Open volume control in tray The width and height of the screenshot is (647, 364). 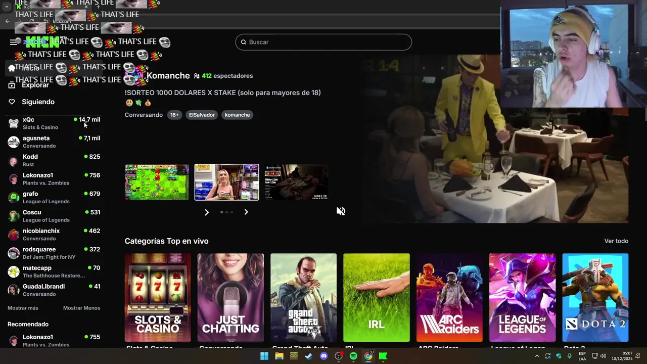603,356
